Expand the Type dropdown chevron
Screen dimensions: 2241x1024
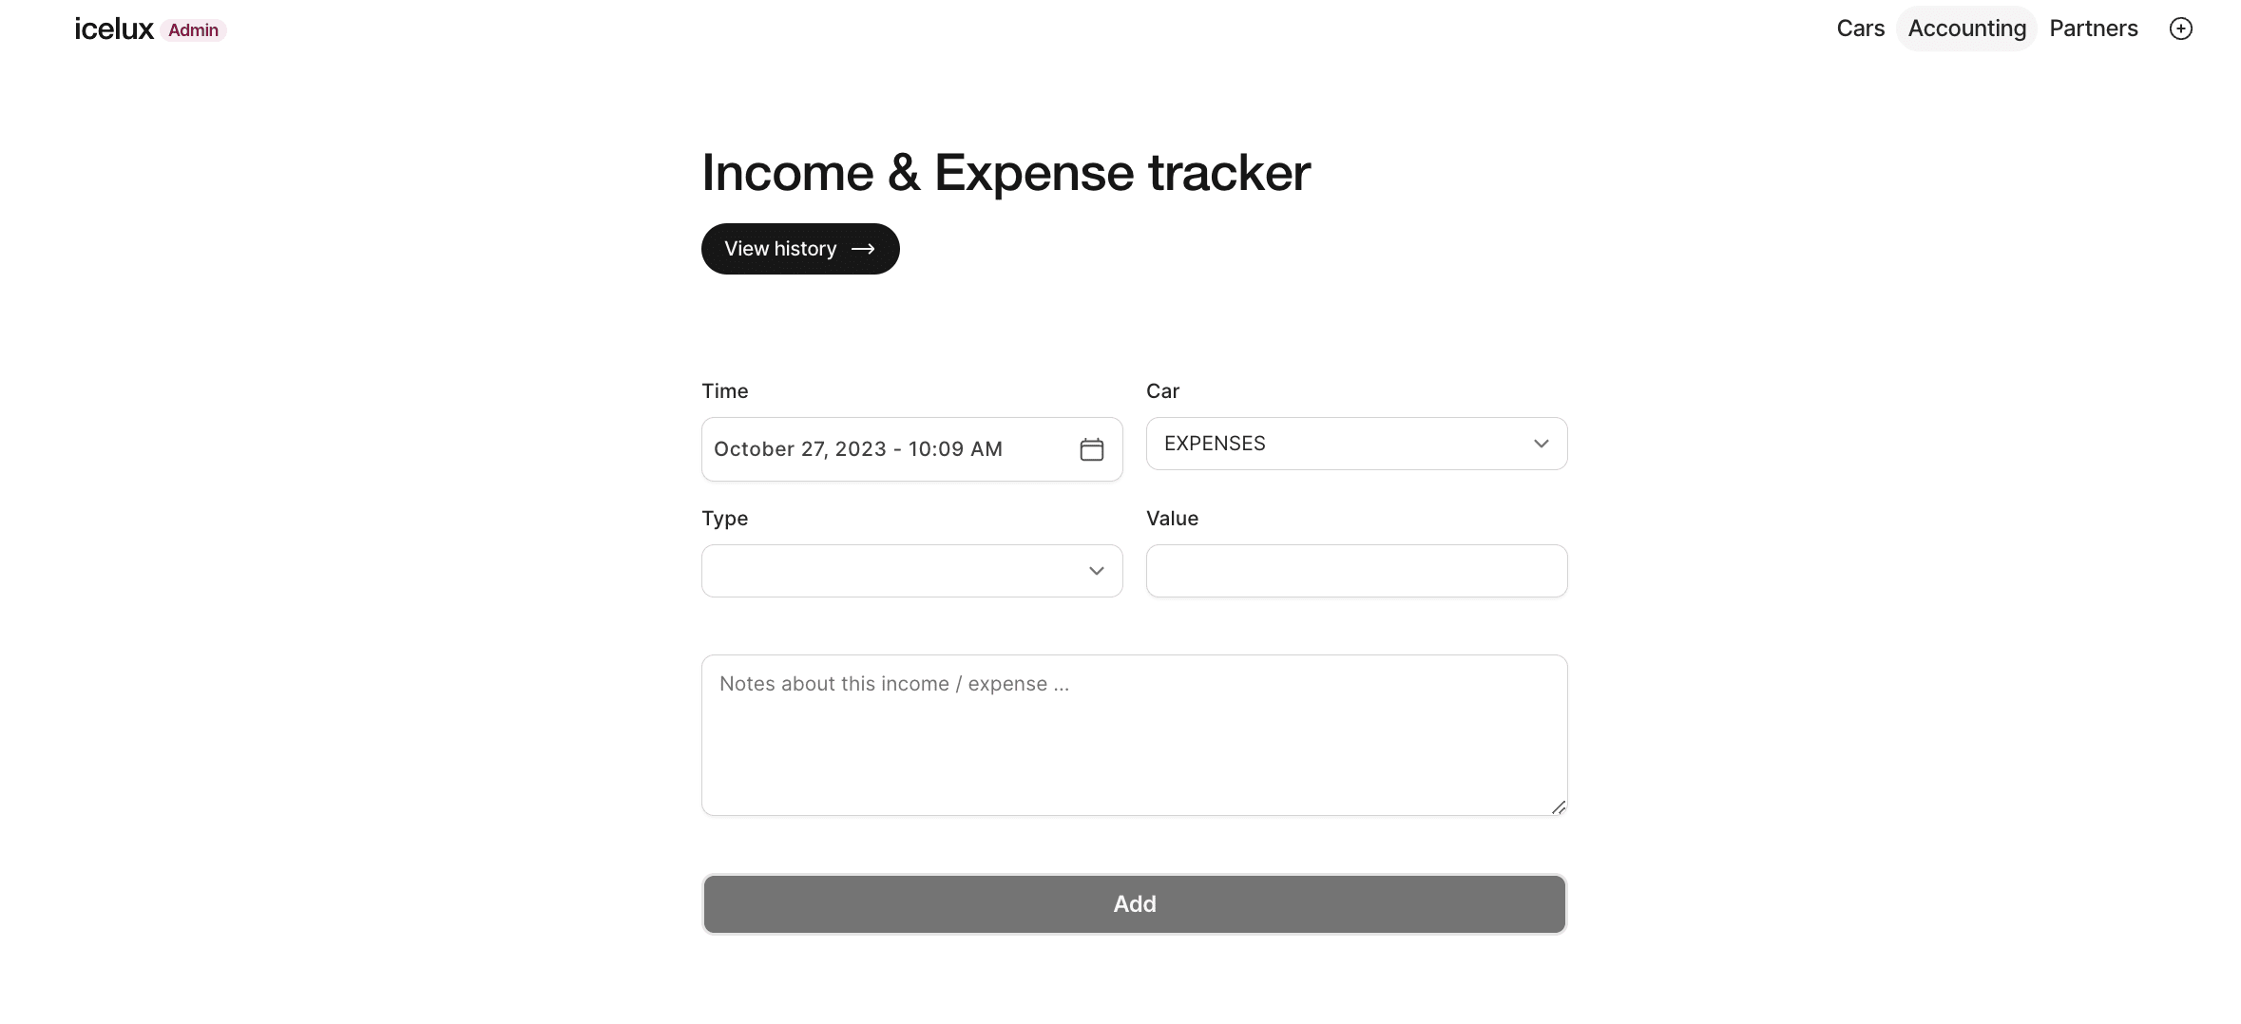1096,571
